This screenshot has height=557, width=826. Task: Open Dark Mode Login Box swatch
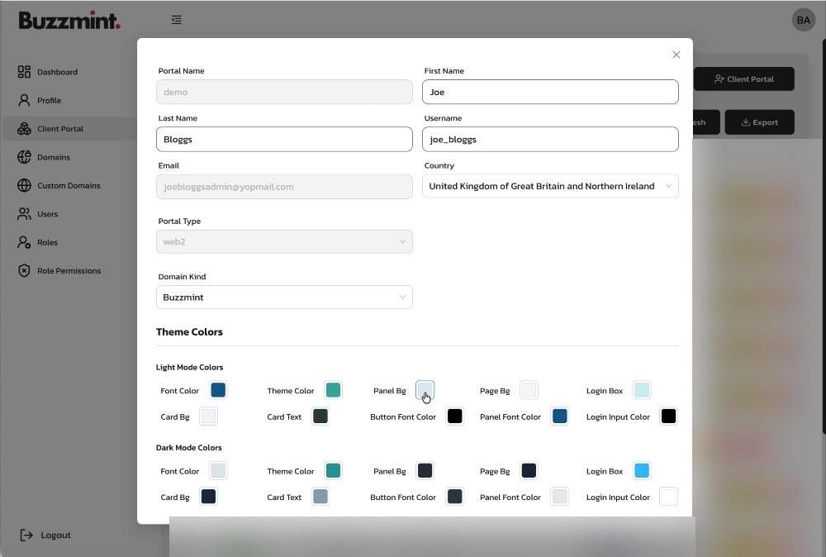point(642,470)
